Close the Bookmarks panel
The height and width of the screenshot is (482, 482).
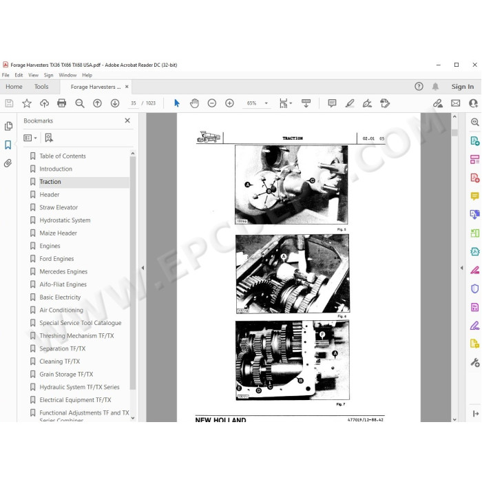127,120
